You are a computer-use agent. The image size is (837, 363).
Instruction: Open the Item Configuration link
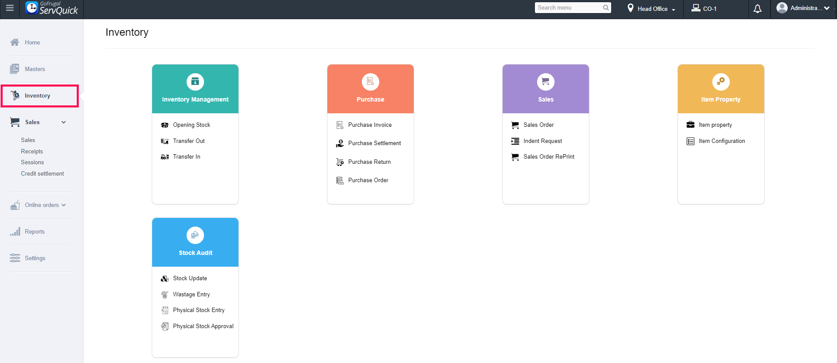pyautogui.click(x=721, y=141)
